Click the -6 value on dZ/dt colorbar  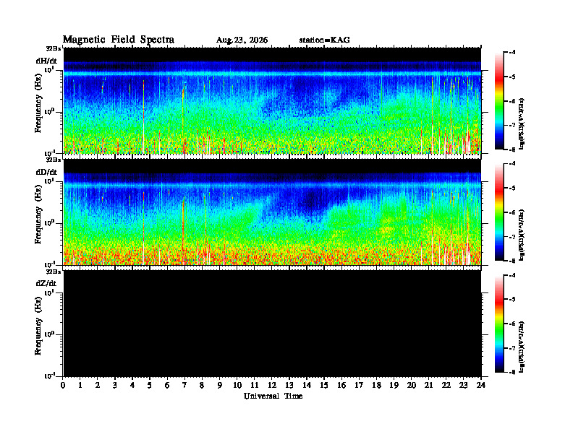(512, 324)
